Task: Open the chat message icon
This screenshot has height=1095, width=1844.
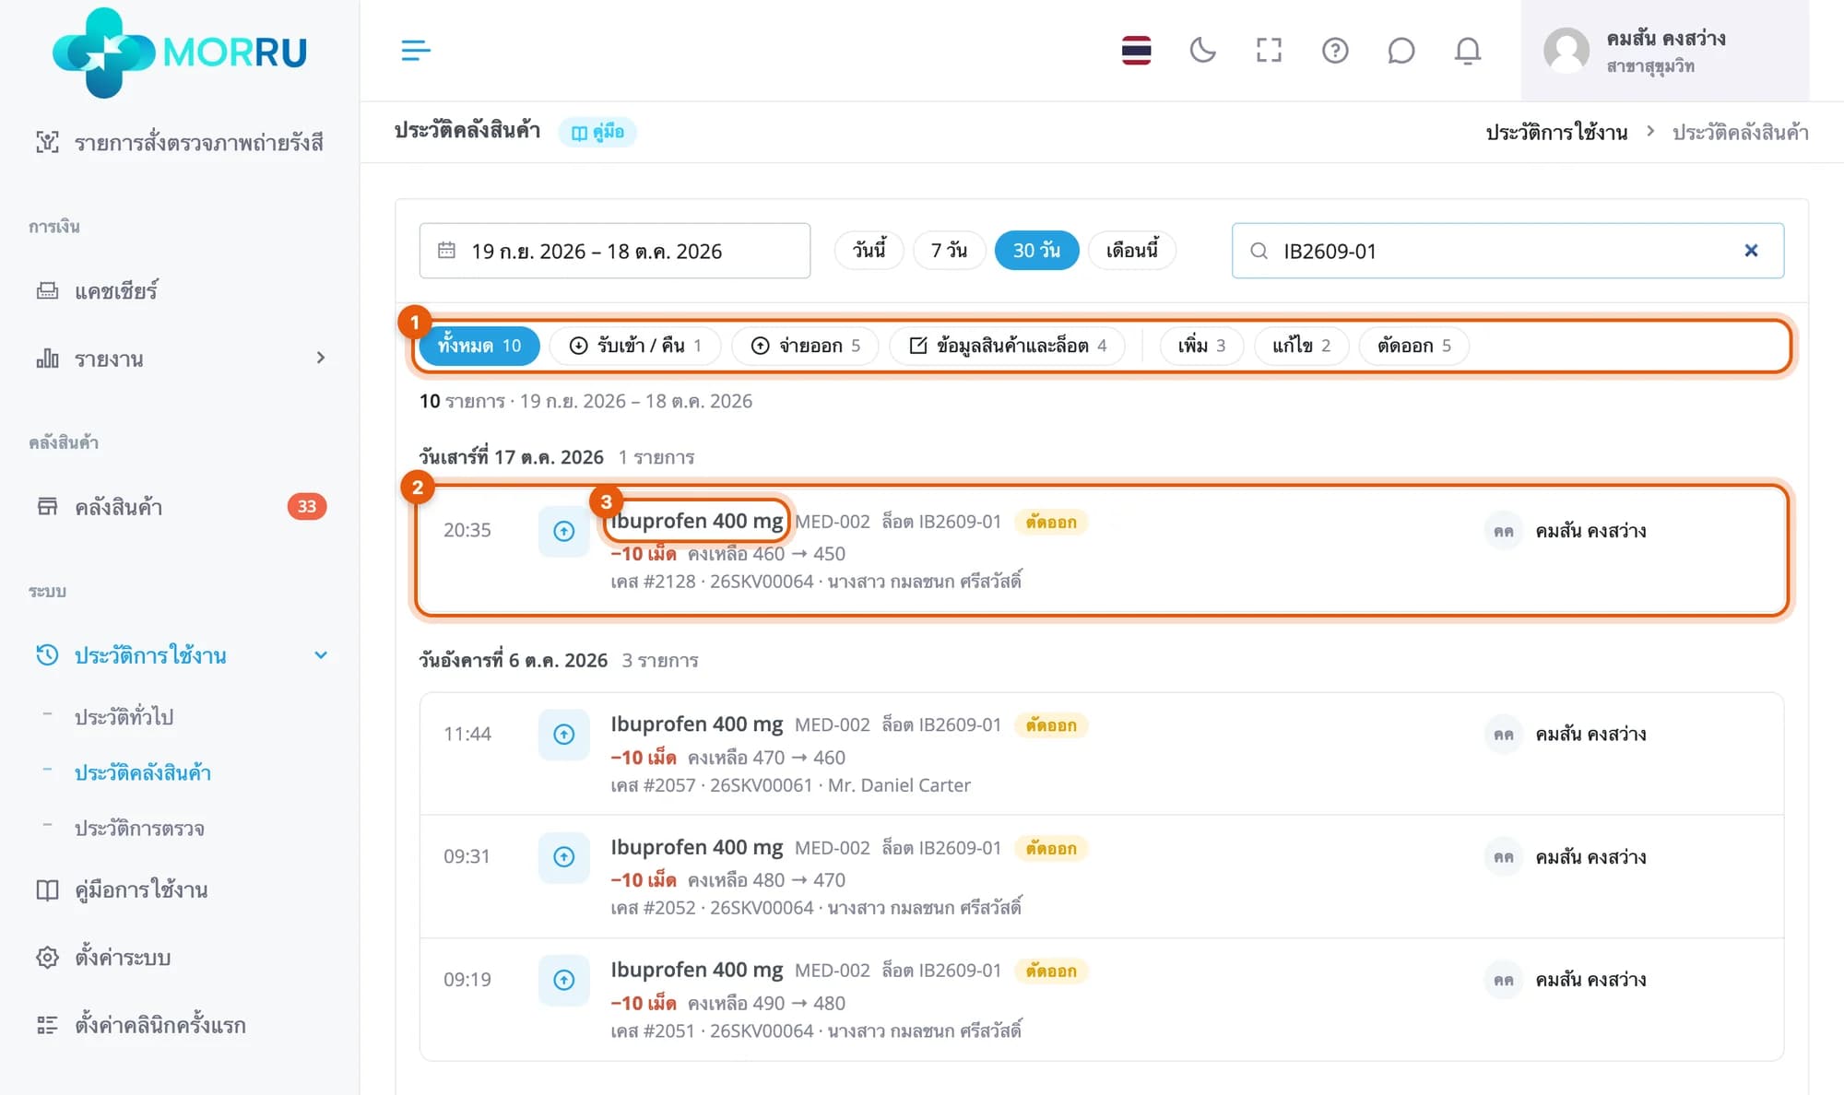Action: point(1401,50)
